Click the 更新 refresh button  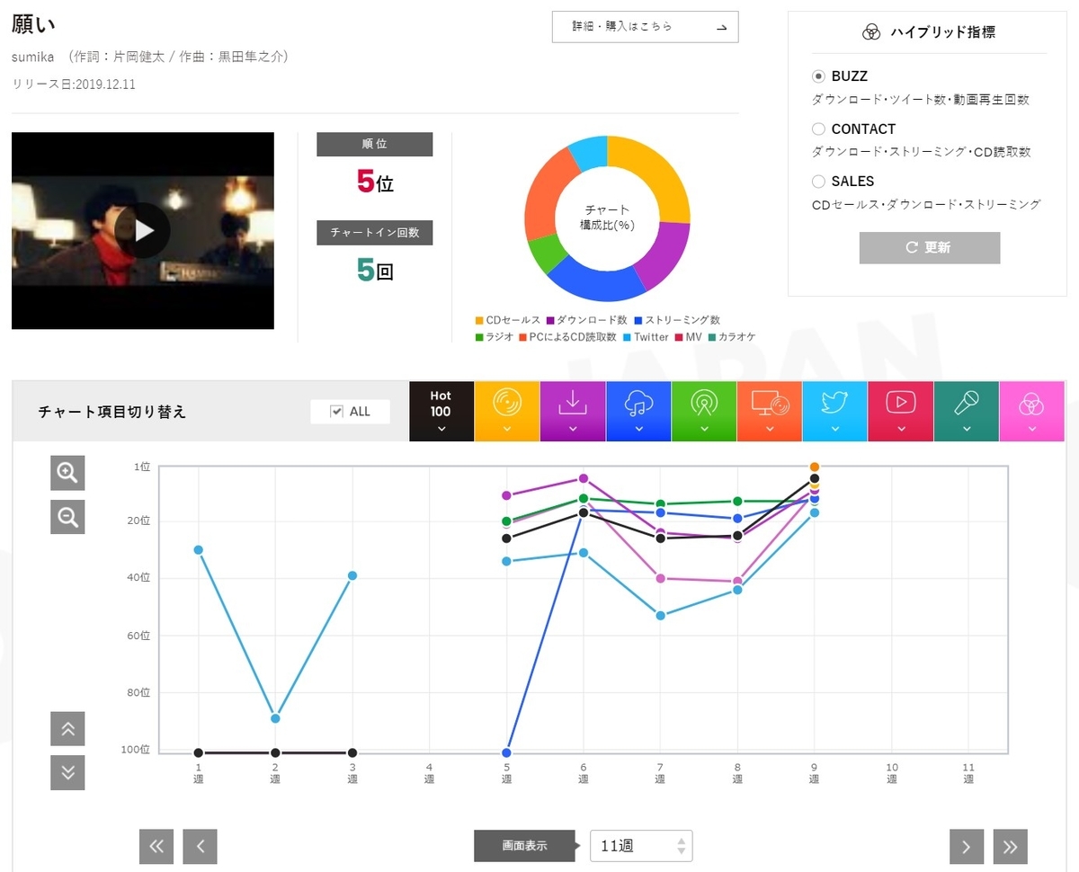pos(929,247)
